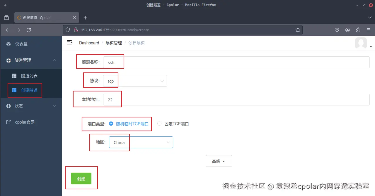Click the Dashboard breadcrumb link
The height and width of the screenshot is (196, 375).
tap(89, 43)
